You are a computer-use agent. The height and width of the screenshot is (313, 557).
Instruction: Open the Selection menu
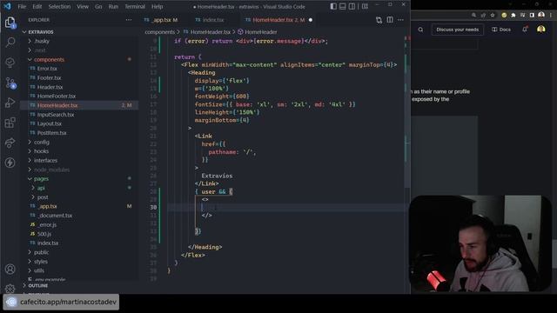click(x=59, y=6)
